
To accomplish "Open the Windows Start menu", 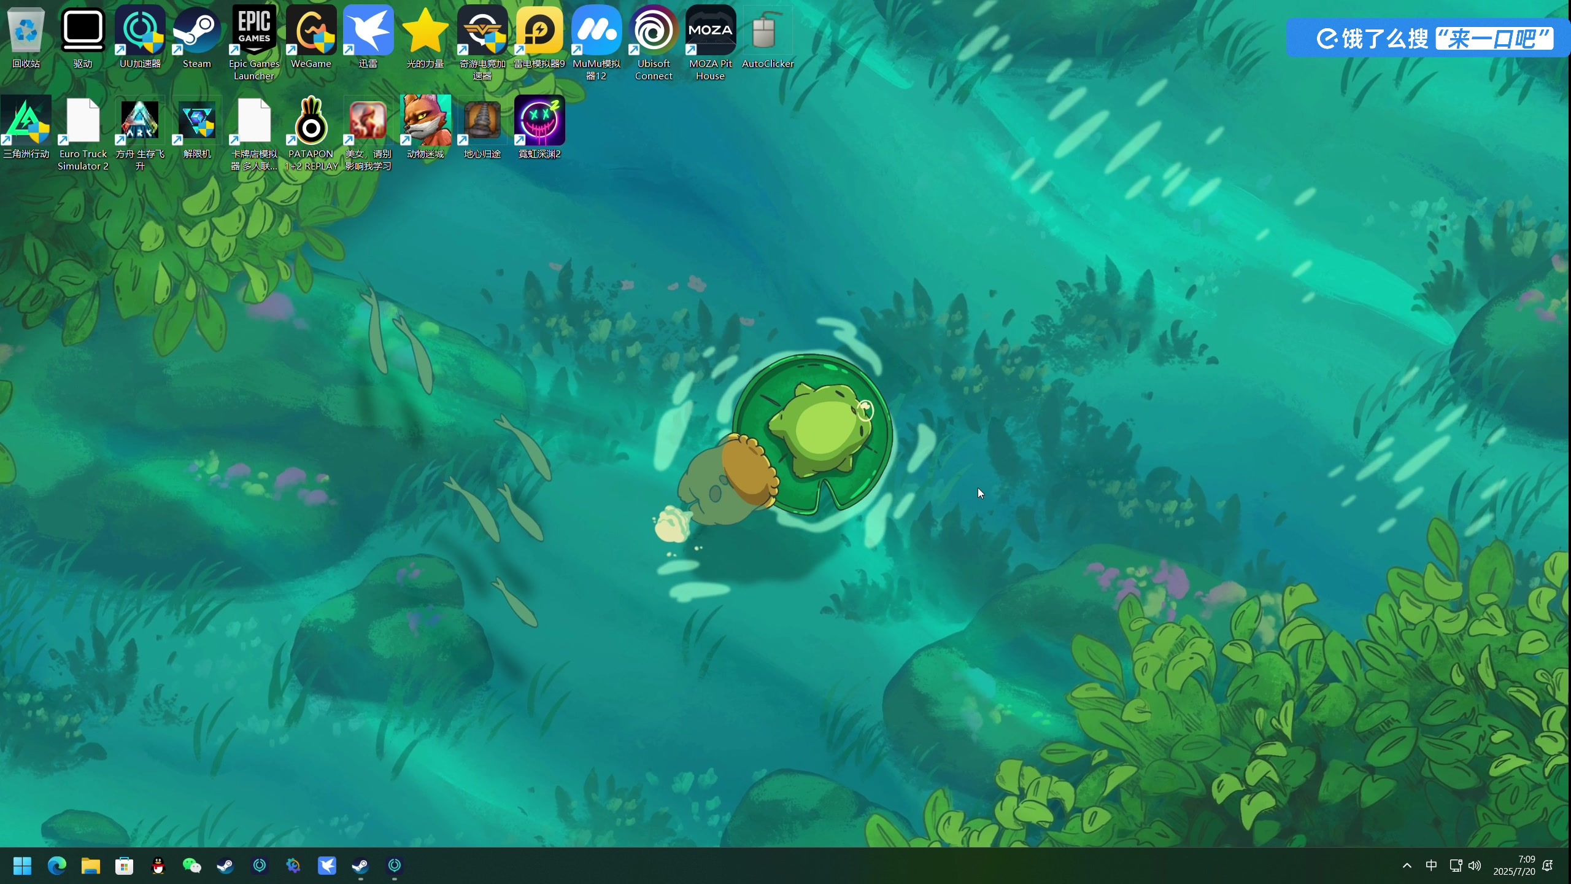I will [23, 866].
